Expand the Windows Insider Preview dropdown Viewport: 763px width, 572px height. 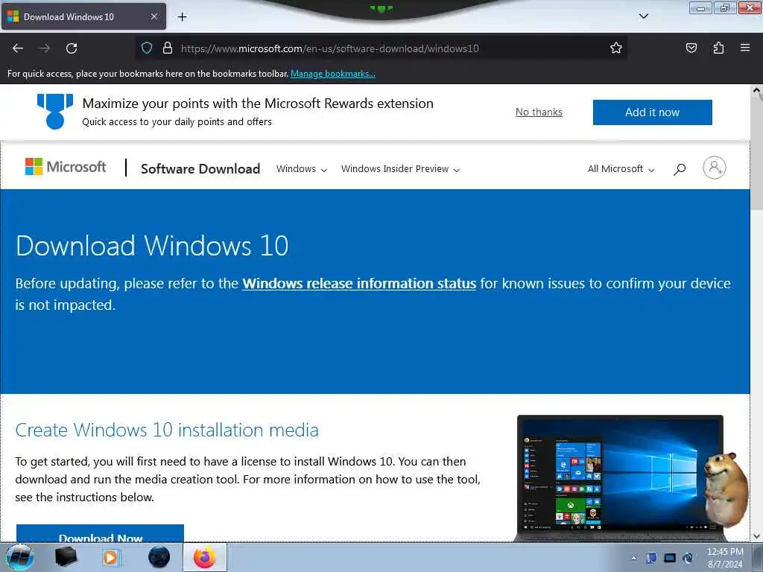(x=400, y=169)
